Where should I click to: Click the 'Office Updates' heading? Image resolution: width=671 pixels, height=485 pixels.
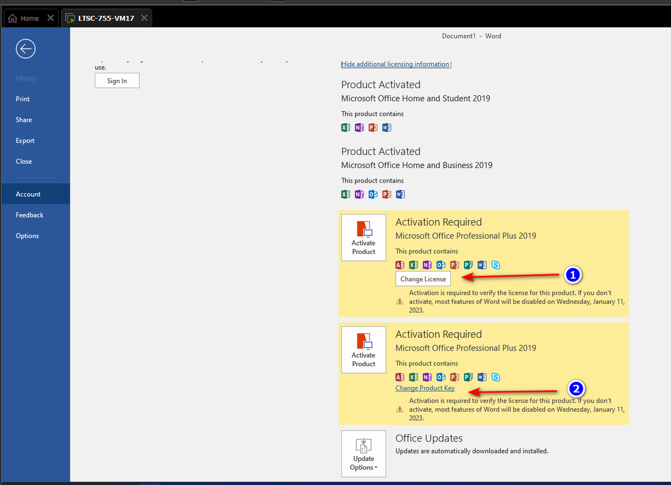pos(429,438)
